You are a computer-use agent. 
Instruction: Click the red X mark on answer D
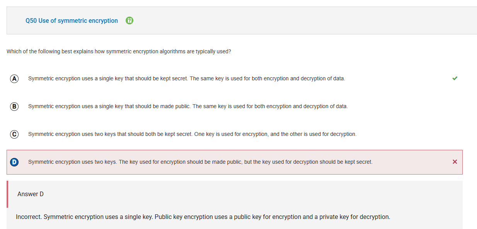[x=455, y=162]
